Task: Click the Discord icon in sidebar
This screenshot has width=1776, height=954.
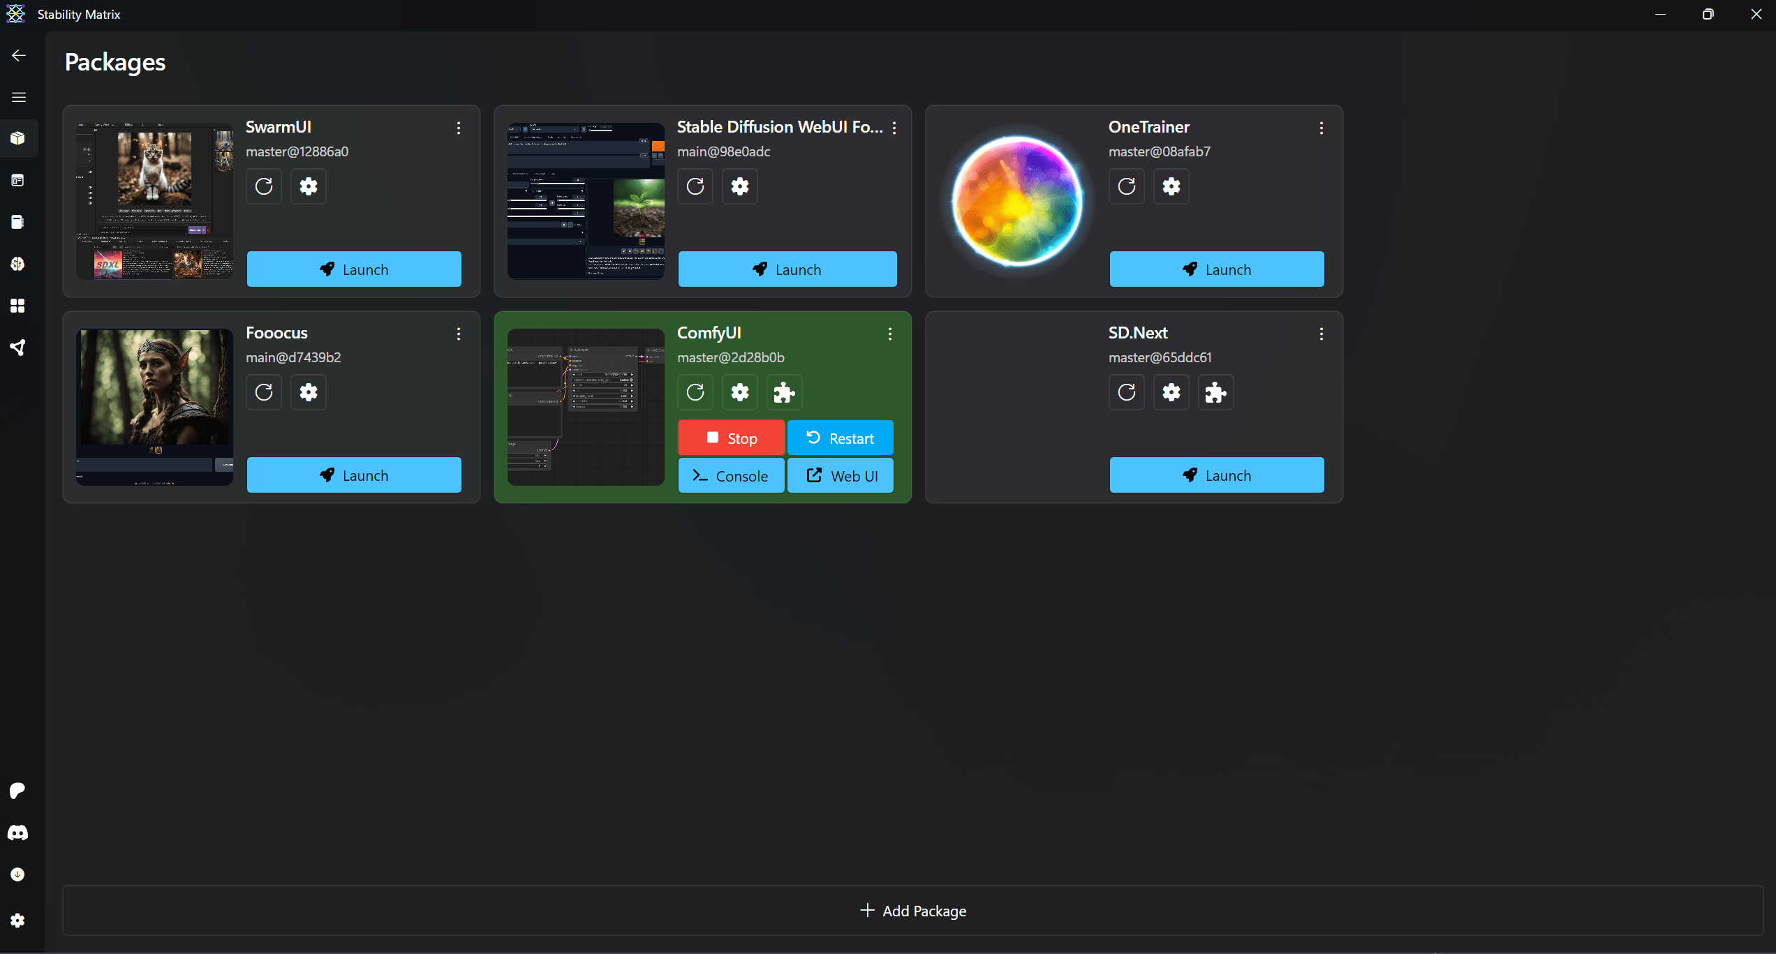Action: [18, 833]
